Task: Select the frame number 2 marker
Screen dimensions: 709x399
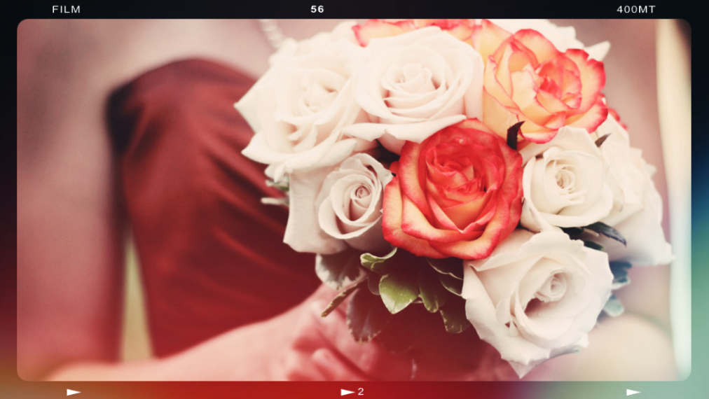Action: pyautogui.click(x=361, y=392)
